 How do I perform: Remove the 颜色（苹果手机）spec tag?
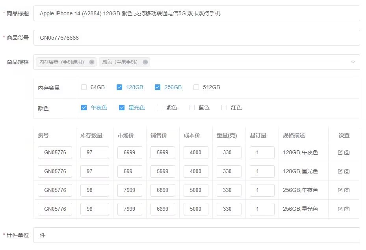point(145,62)
